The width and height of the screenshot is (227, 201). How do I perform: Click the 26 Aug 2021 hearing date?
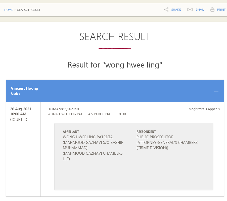[x=21, y=109]
